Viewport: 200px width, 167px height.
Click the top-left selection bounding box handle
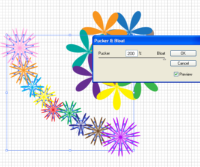pos(7,35)
